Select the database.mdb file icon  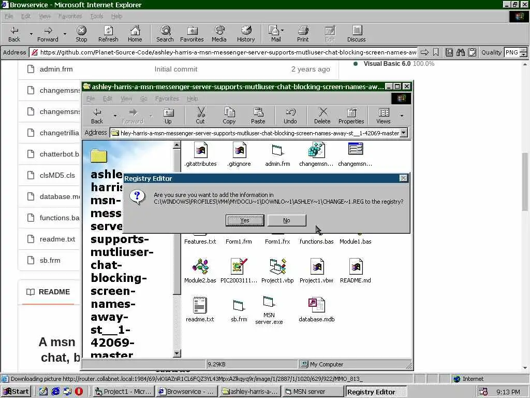(317, 310)
